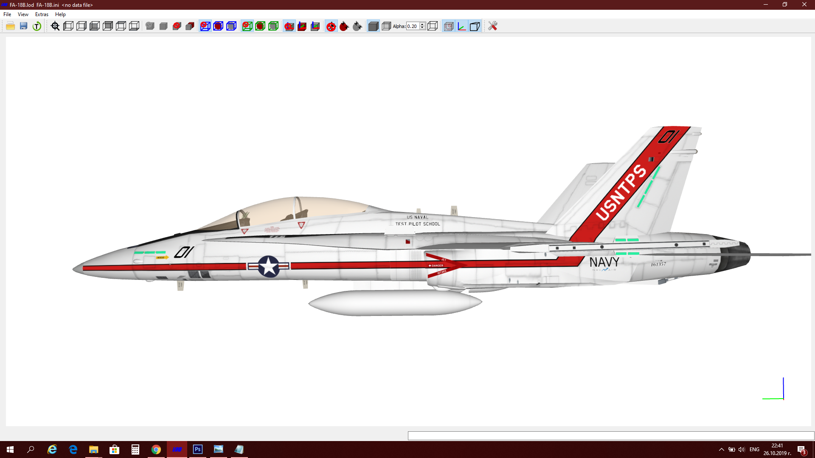Viewport: 815px width, 458px height.
Task: Click the dark red sparkle blob icon
Action: click(x=344, y=26)
